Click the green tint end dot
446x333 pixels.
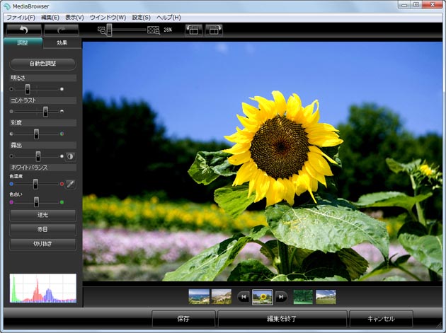[62, 202]
